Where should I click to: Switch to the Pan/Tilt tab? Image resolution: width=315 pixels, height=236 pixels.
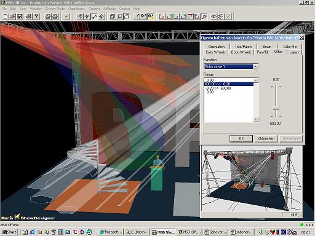pos(263,52)
